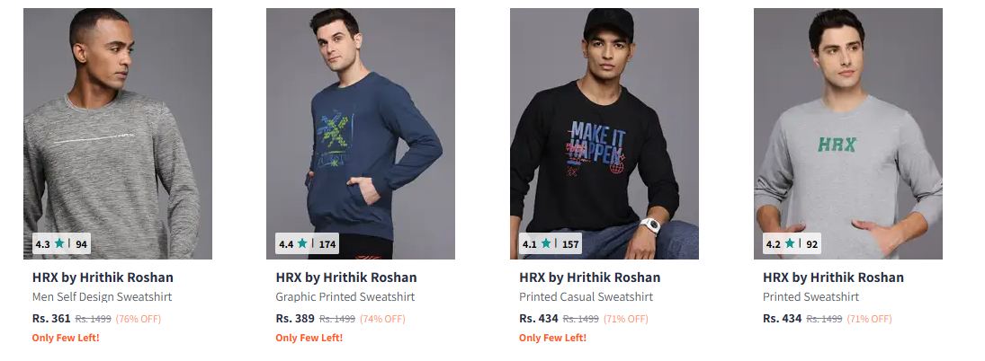Click the star icon on 4.2 rating badge

(790, 243)
